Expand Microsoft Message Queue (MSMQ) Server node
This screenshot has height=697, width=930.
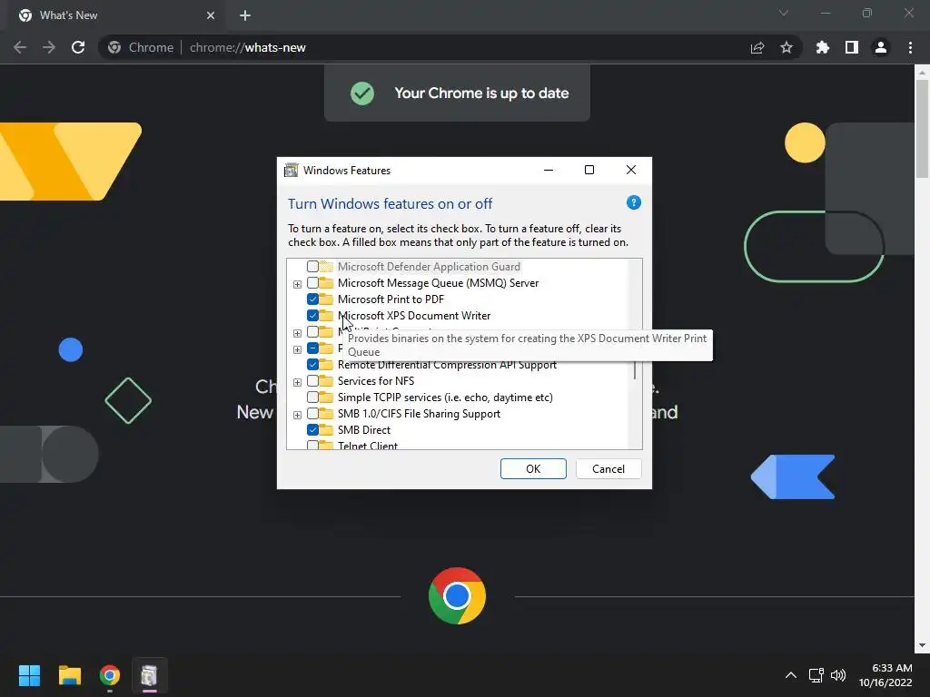click(297, 284)
